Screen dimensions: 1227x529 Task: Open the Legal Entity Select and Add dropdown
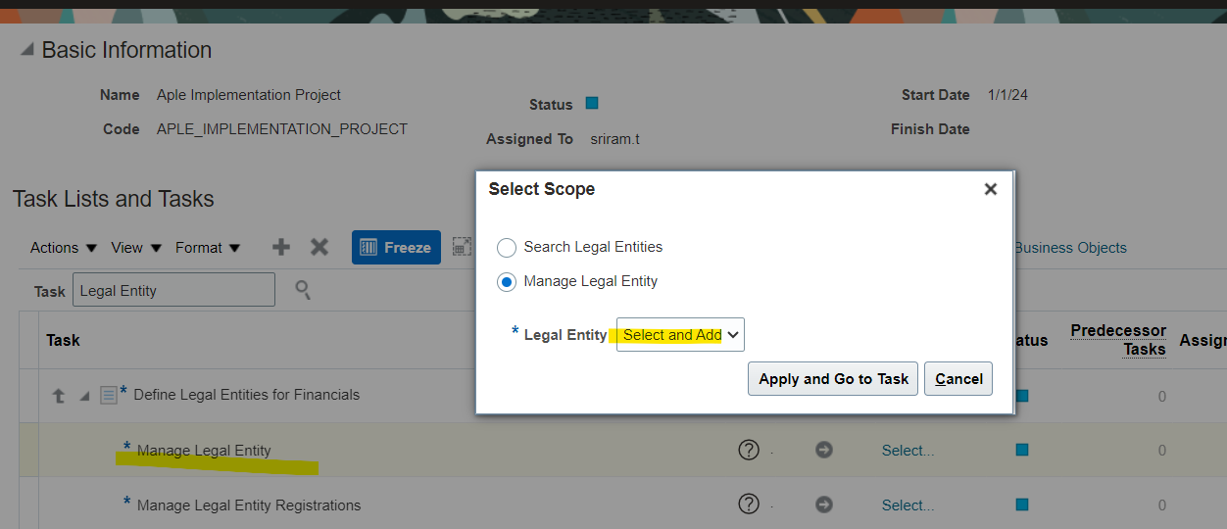click(680, 335)
